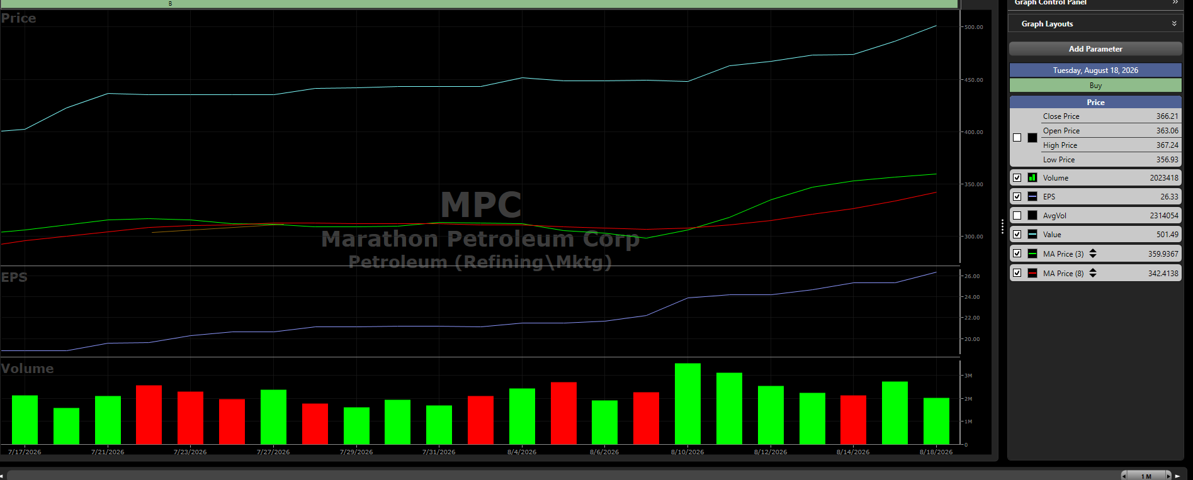Image resolution: width=1193 pixels, height=480 pixels.
Task: Click the Close Price value 366.21
Action: (1167, 116)
